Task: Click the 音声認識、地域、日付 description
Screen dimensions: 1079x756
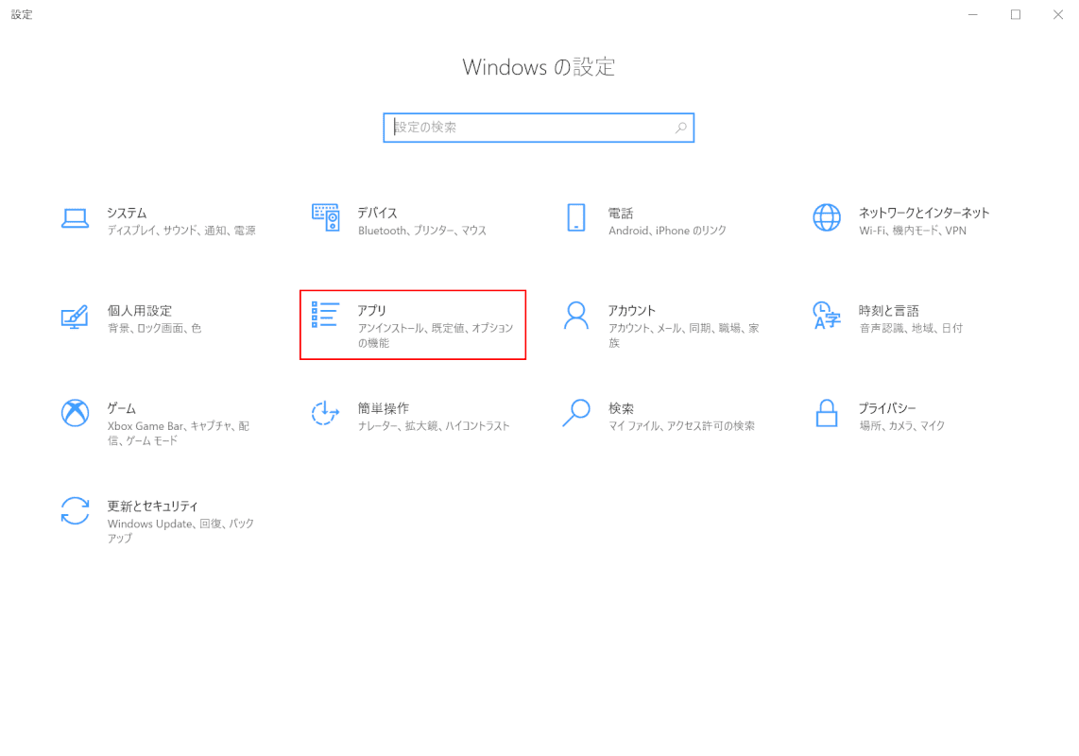Action: tap(911, 329)
